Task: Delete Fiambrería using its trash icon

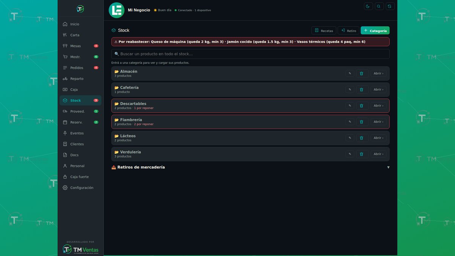Action: click(x=362, y=122)
